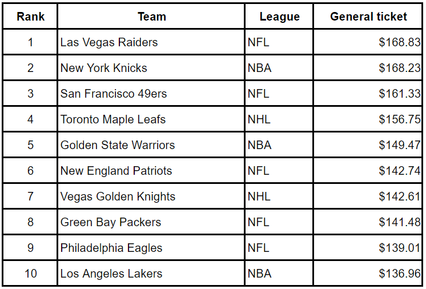Select the Green Bay Packers cell
Viewport: 426px width, 289px height.
point(111,222)
